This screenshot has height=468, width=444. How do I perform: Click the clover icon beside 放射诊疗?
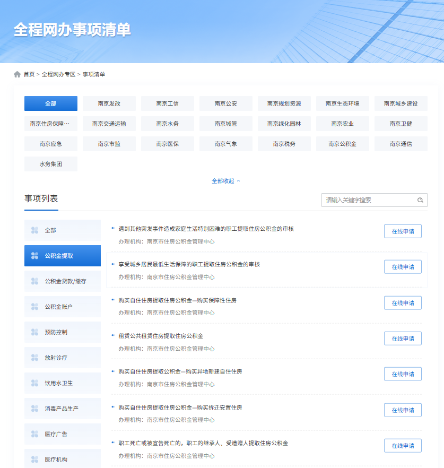35,358
